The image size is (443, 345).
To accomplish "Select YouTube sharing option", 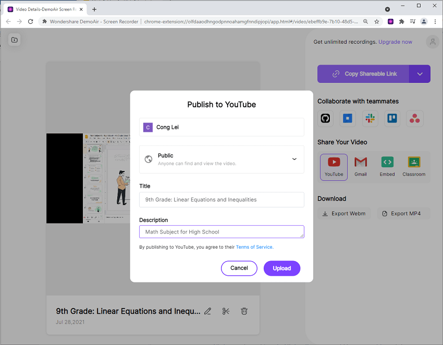I will pyautogui.click(x=334, y=167).
